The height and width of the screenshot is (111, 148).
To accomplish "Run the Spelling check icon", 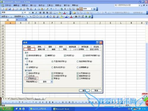I will point(28,9).
